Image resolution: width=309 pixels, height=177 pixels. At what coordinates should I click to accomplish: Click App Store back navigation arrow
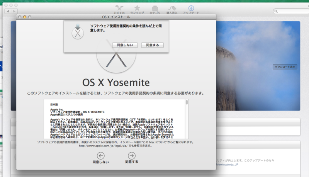point(8,11)
